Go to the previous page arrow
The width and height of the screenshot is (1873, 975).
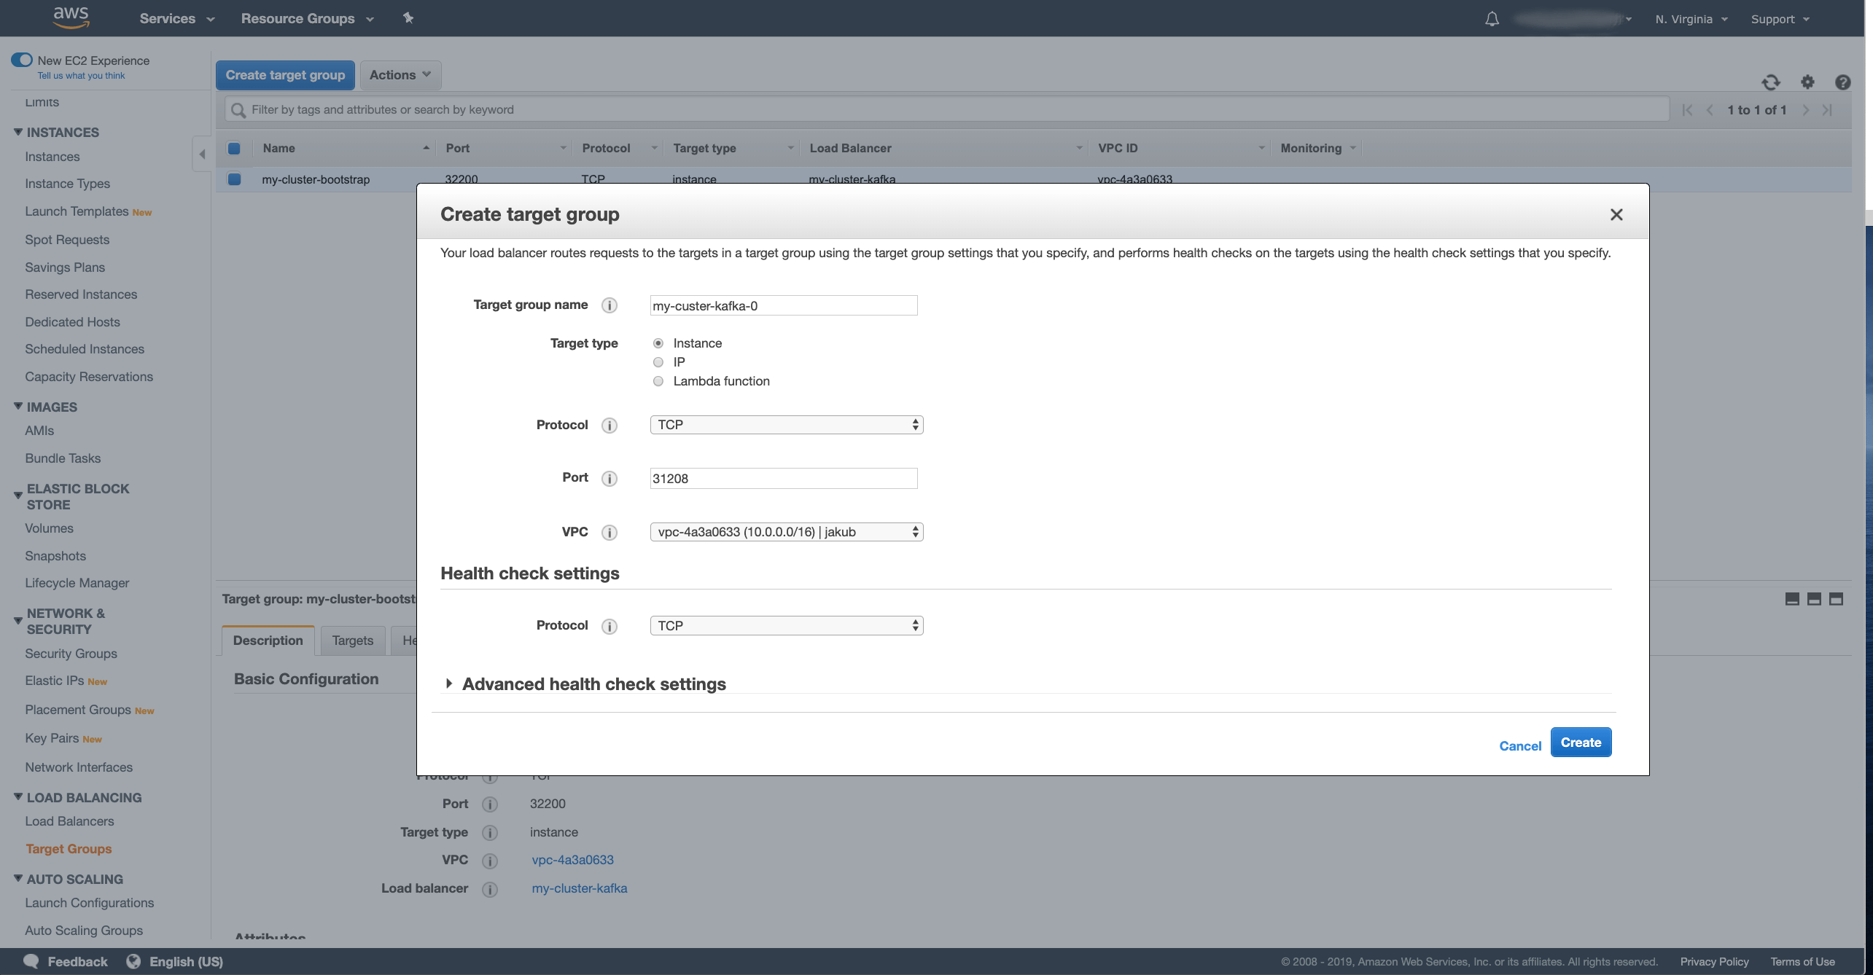point(1710,110)
